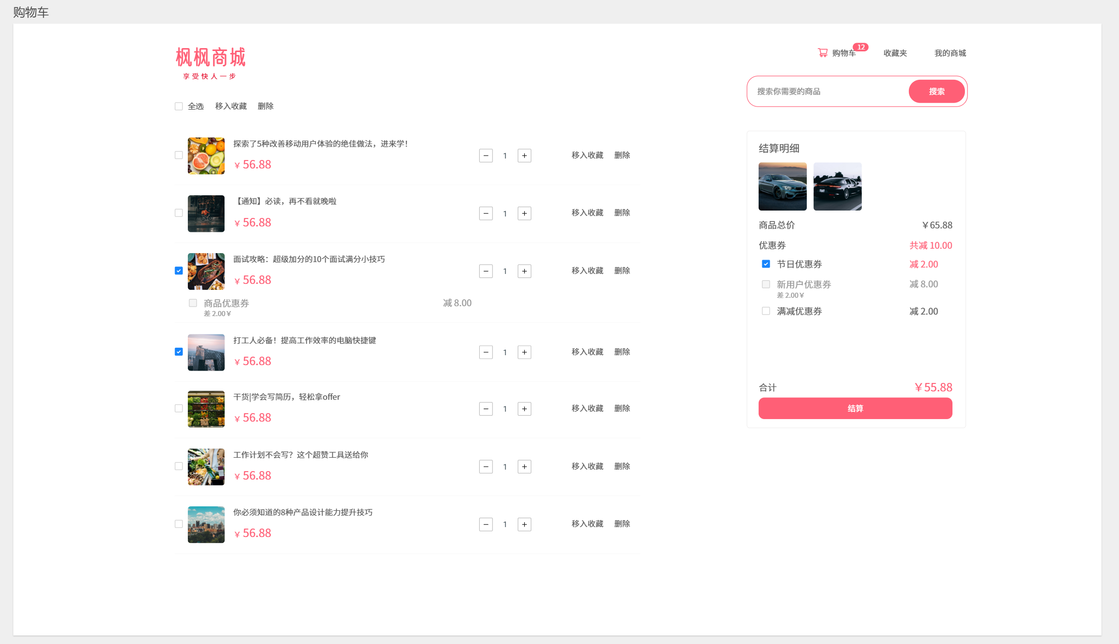
Task: Delete the 【通知】必读 item via 删除
Action: tap(622, 213)
